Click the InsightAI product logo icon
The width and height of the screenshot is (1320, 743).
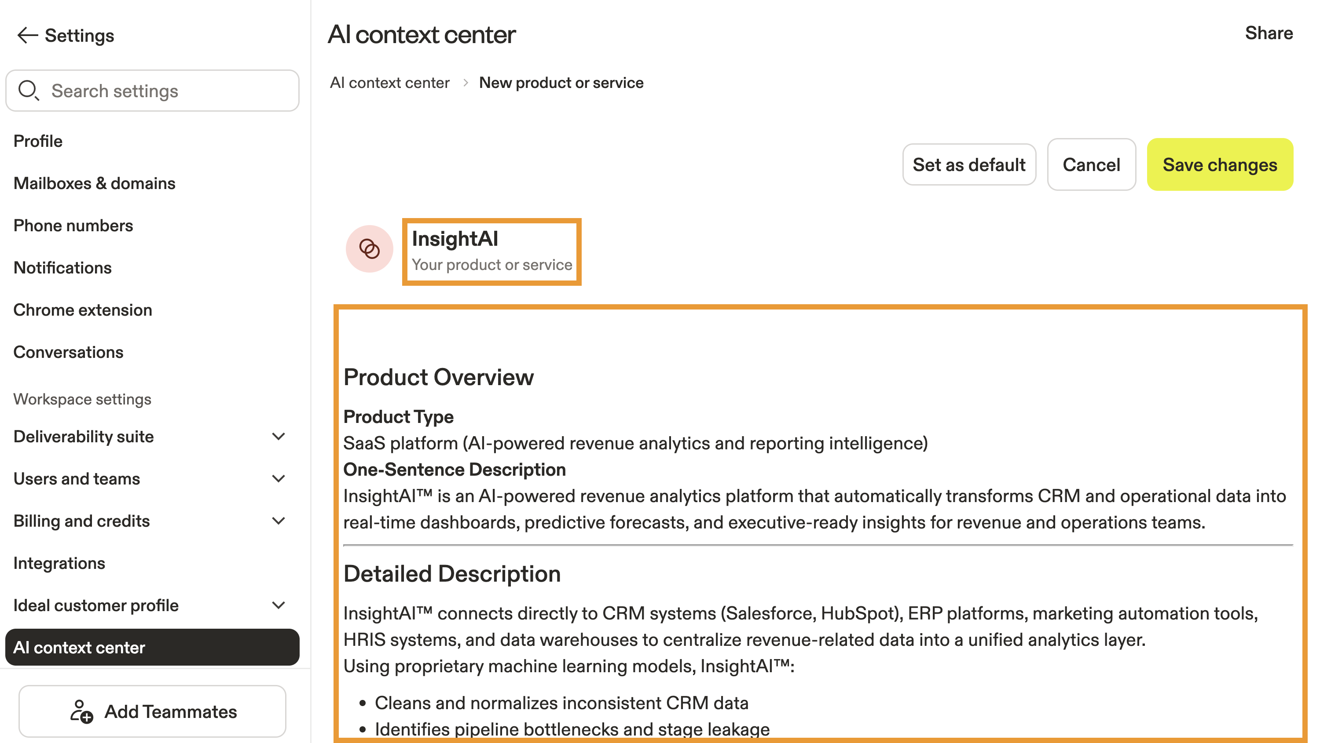click(369, 249)
